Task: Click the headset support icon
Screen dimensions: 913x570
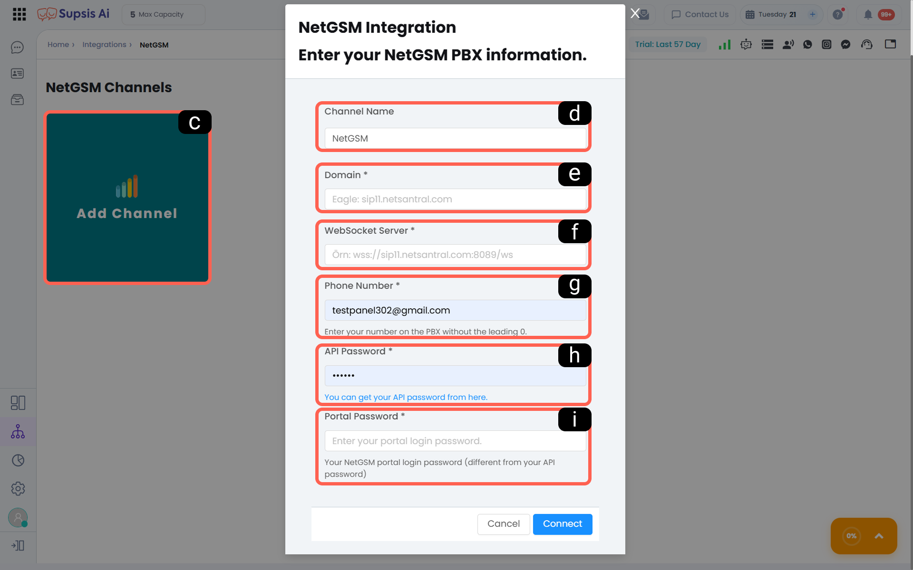Action: click(x=867, y=45)
